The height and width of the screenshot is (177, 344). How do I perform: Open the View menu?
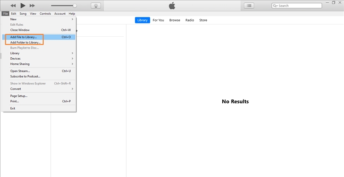pos(33,14)
